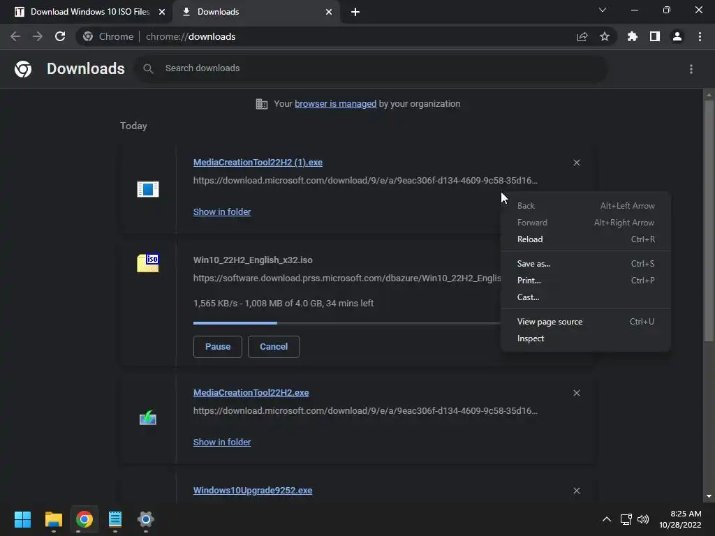Open the Downloads page more actions menu

[x=691, y=69]
